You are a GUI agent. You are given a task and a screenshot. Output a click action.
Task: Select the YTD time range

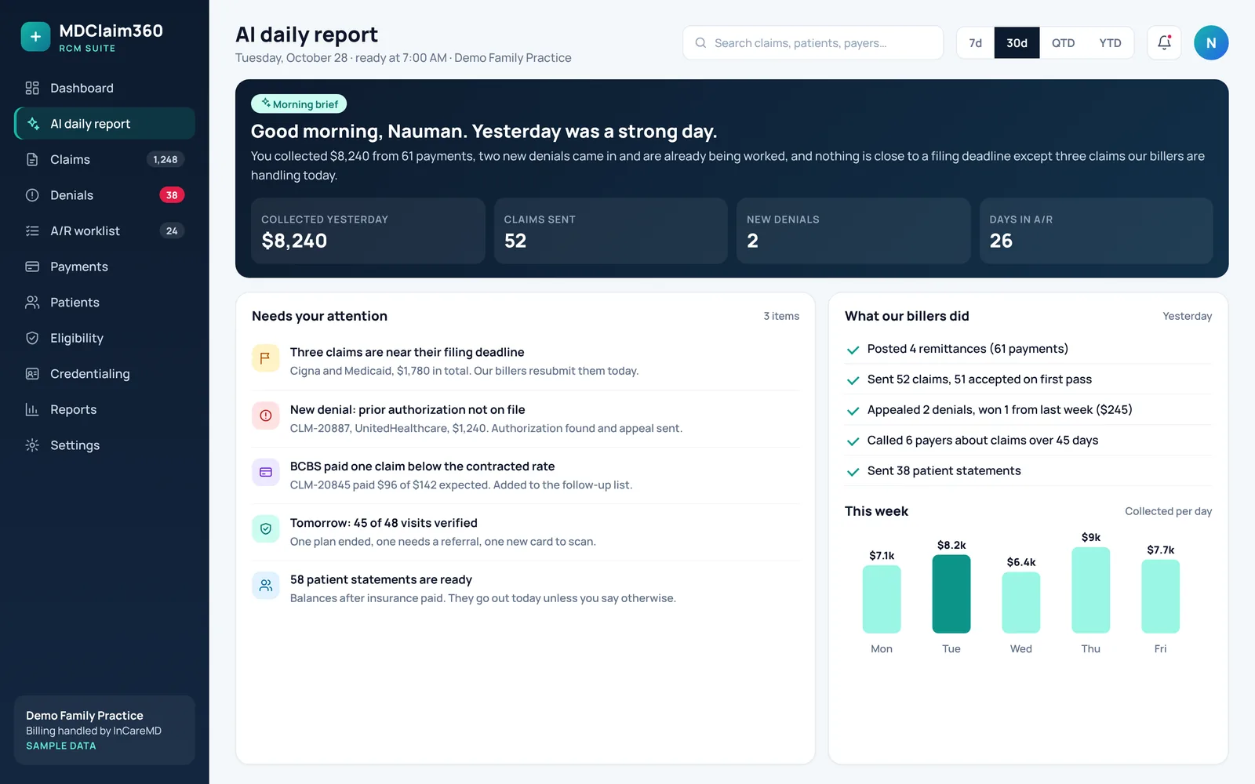tap(1110, 43)
